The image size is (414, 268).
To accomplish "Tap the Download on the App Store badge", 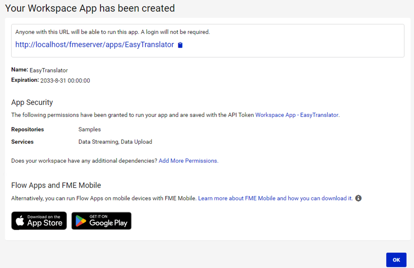I will [39, 221].
